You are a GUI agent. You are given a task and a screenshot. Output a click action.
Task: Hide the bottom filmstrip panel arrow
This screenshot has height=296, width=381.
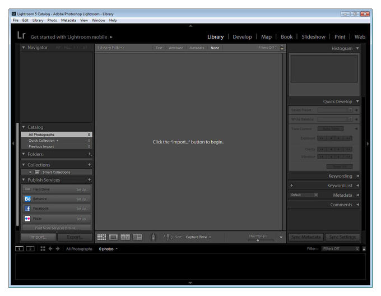[190, 283]
